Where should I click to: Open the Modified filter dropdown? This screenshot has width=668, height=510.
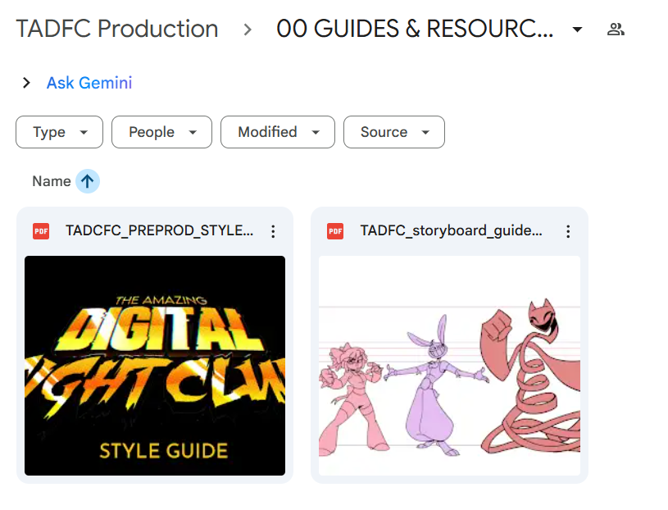[x=277, y=132]
